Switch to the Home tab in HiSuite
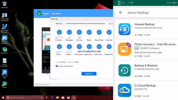The width and height of the screenshot is (178, 100). (x=46, y=14)
